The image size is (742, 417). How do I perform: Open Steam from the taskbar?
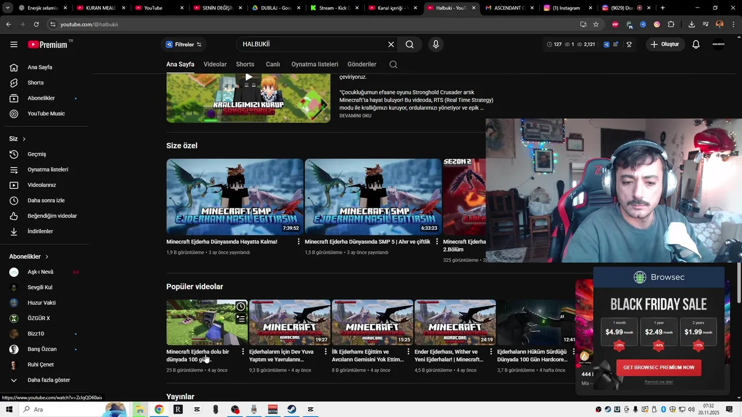click(x=292, y=409)
